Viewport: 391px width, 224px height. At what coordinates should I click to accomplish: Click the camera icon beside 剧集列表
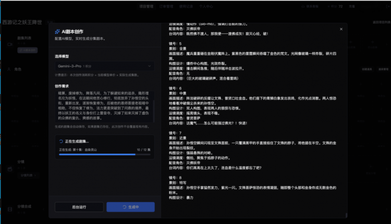pos(10,44)
